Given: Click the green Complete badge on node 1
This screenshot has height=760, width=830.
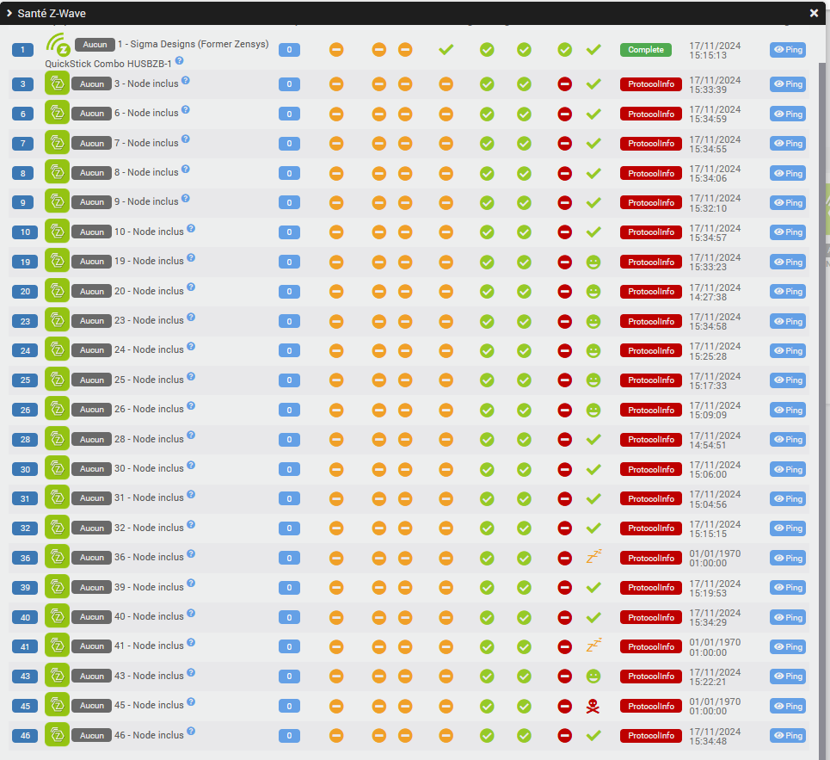Looking at the screenshot, I should [x=645, y=50].
